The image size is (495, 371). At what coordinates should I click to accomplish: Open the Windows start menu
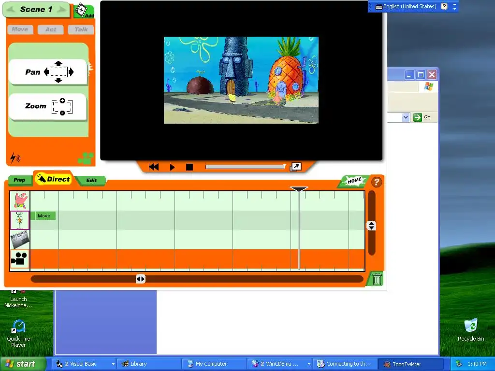point(23,364)
